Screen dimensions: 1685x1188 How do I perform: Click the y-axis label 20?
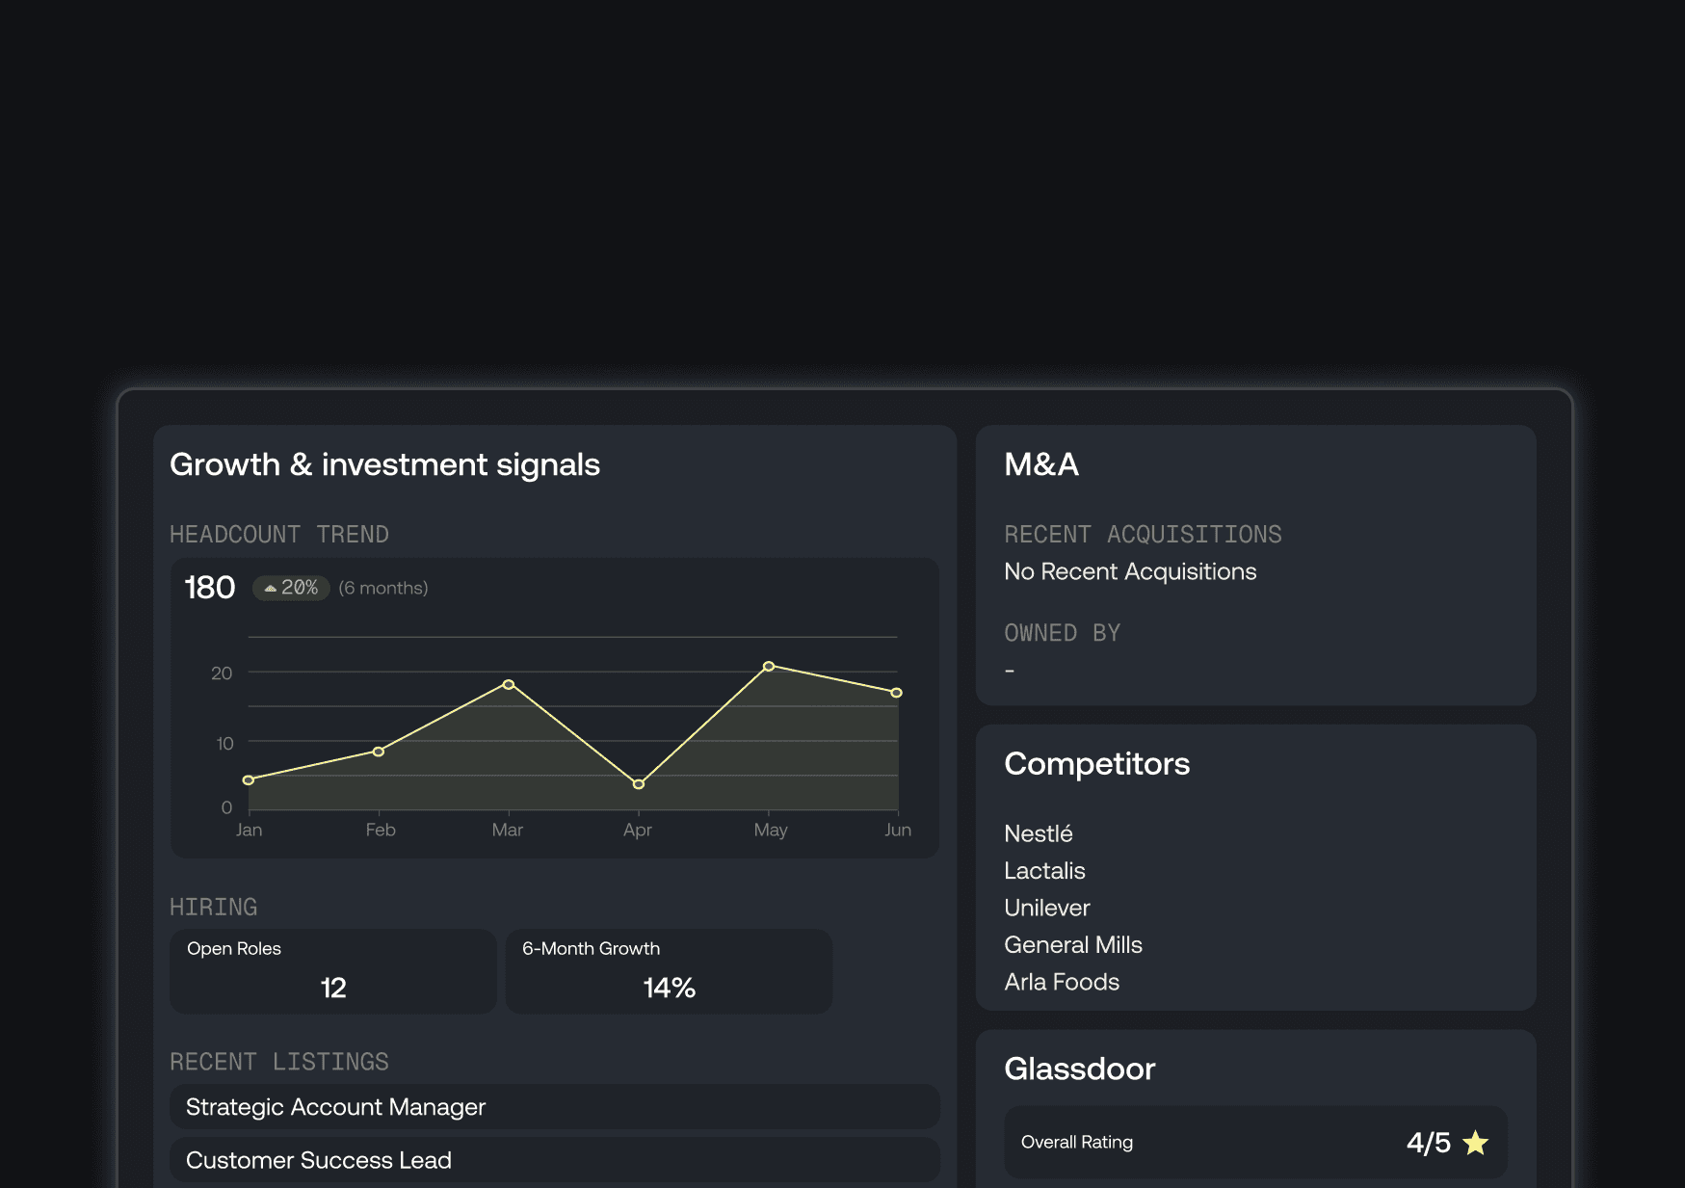pyautogui.click(x=222, y=673)
